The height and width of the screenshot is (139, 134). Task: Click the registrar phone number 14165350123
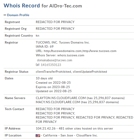click(51, 65)
